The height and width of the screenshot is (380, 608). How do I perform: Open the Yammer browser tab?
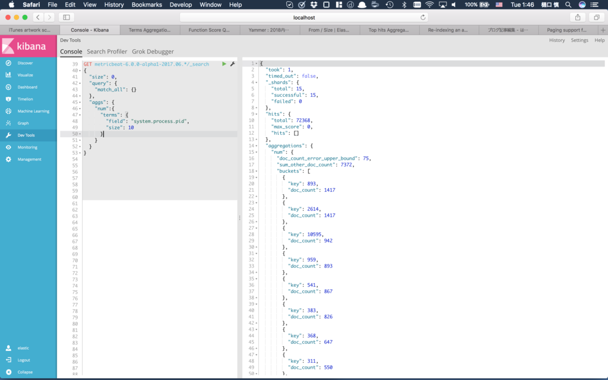click(269, 30)
